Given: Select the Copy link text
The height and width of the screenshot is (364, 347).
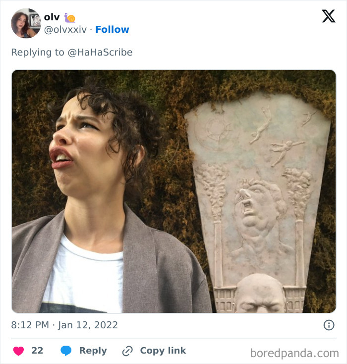Looking at the screenshot, I should click(x=163, y=351).
